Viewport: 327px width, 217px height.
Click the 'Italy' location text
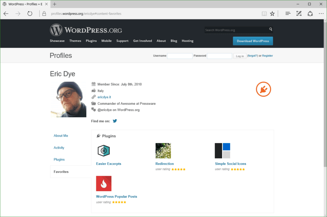click(x=101, y=91)
